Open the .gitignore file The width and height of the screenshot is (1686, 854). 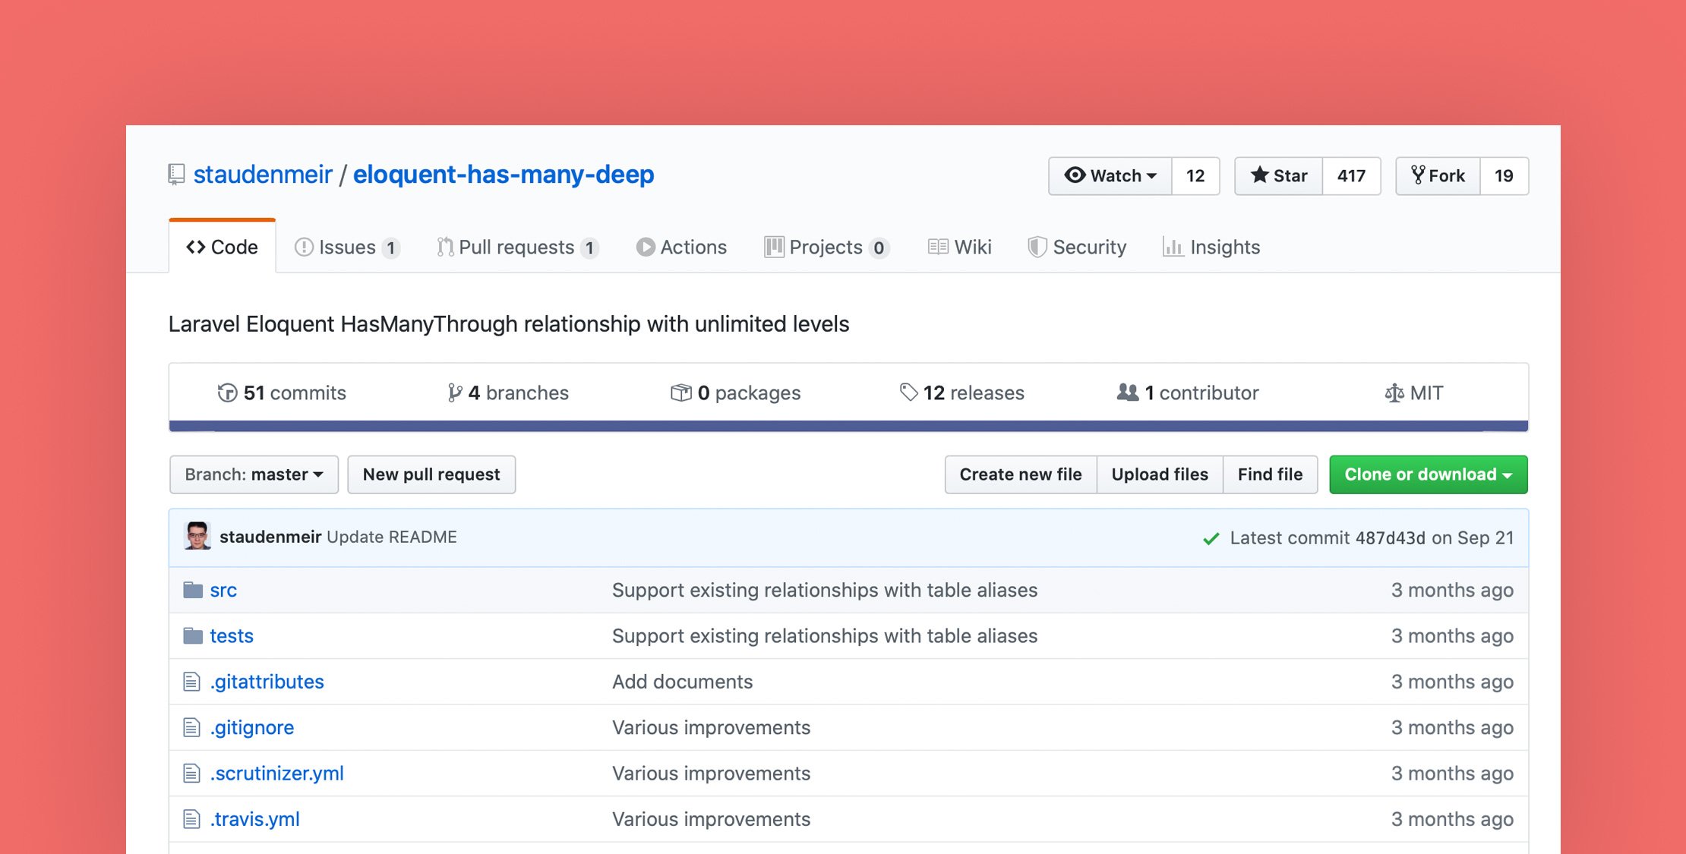[x=252, y=727]
